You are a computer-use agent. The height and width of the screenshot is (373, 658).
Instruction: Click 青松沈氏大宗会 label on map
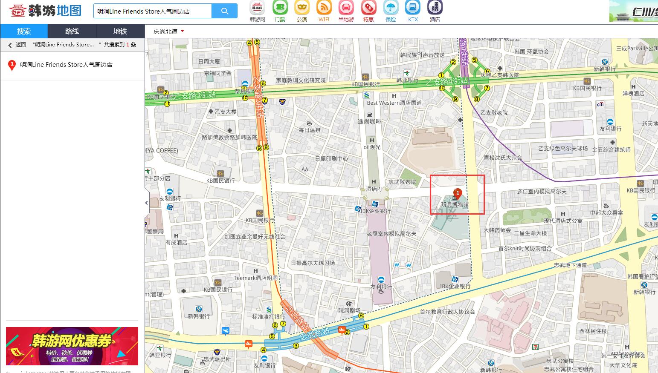[x=503, y=158]
